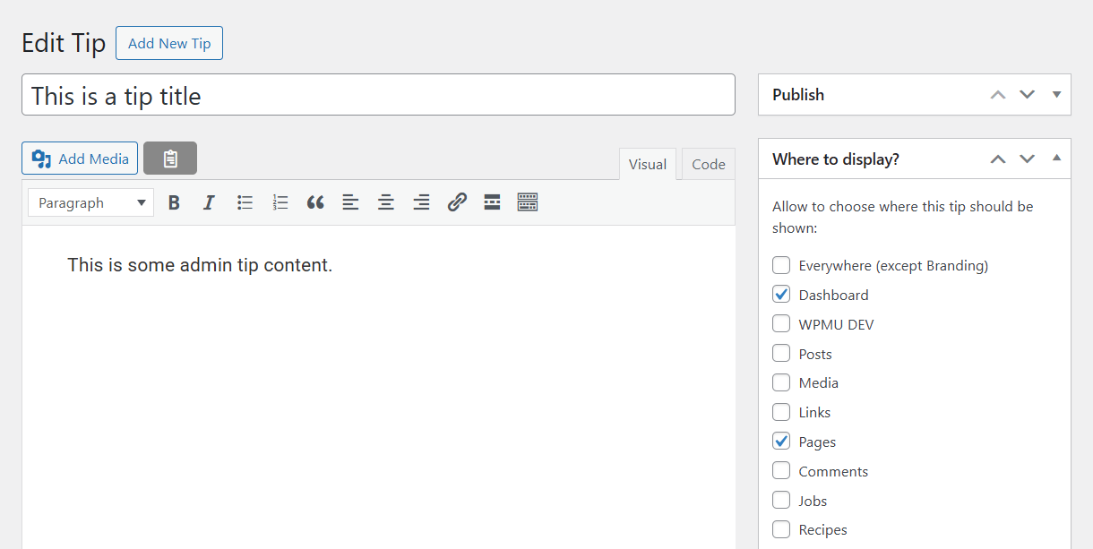1093x549 pixels.
Task: Apply italic formatting
Action: tap(209, 202)
